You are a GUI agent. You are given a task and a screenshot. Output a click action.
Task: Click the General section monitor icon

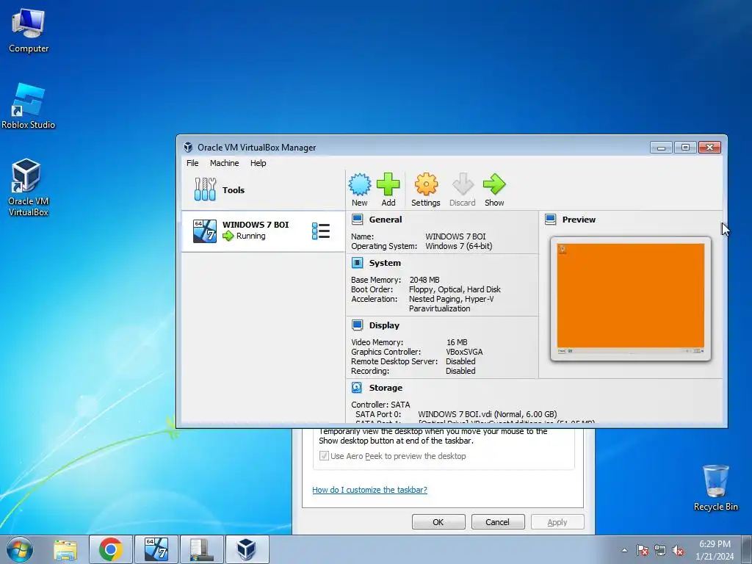coord(358,220)
